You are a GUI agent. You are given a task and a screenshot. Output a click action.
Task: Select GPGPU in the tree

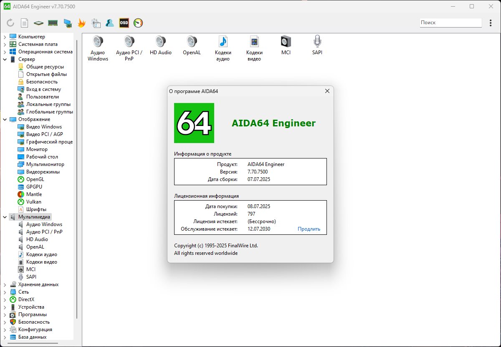coord(34,187)
